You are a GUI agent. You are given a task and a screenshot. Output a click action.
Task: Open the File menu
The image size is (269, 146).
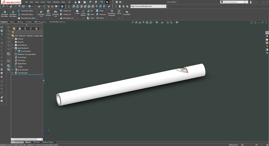[26, 2]
